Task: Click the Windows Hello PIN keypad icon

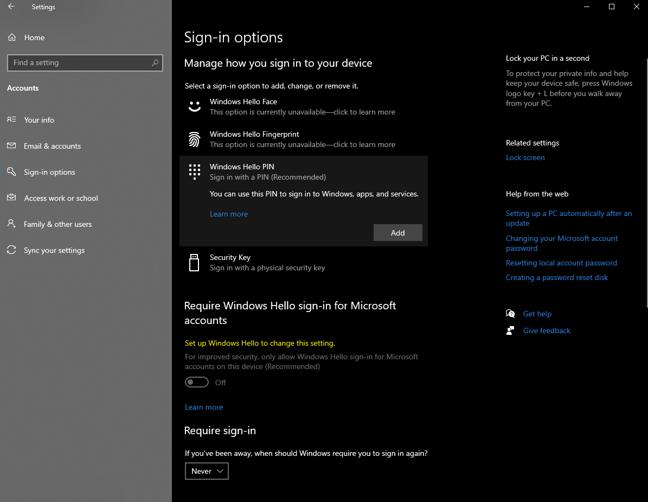Action: point(194,171)
